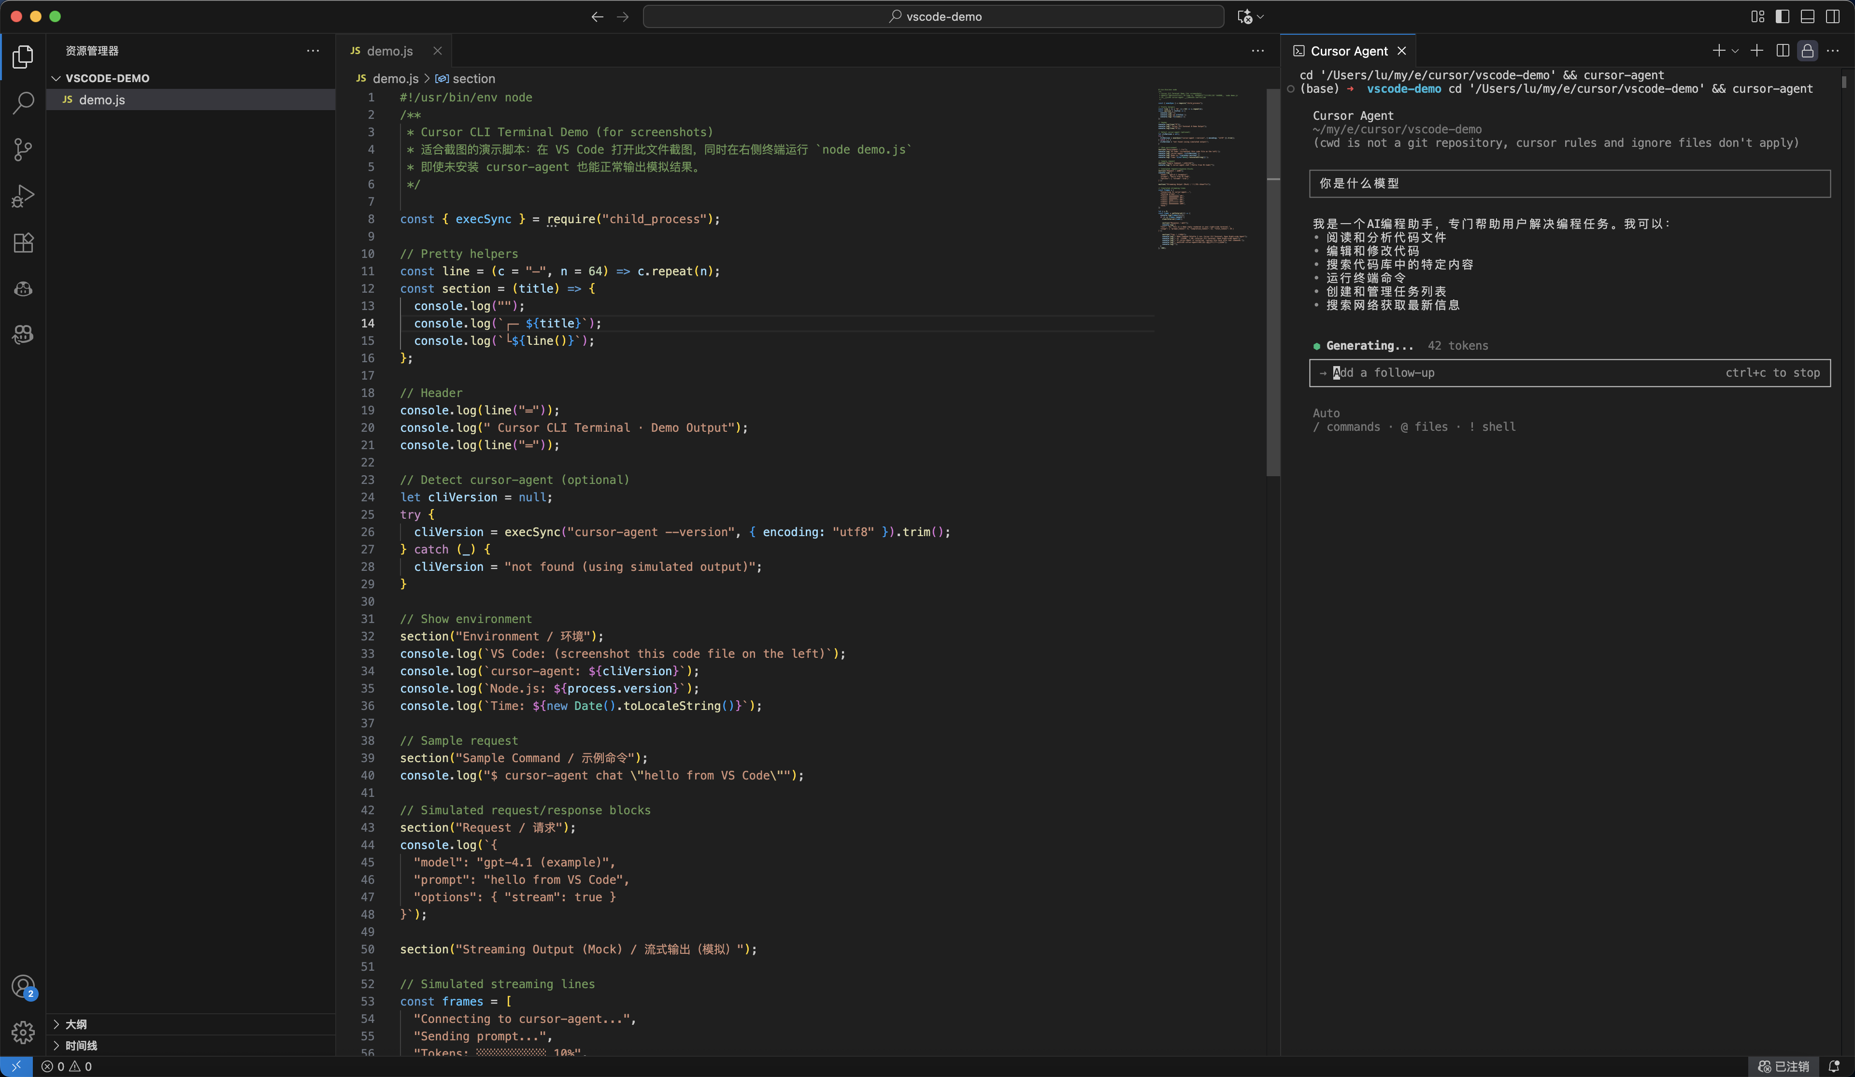Open Run and Debug view

pyautogui.click(x=23, y=196)
